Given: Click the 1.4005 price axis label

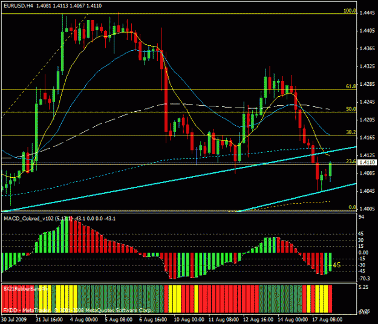Looking at the screenshot, I should [367, 209].
